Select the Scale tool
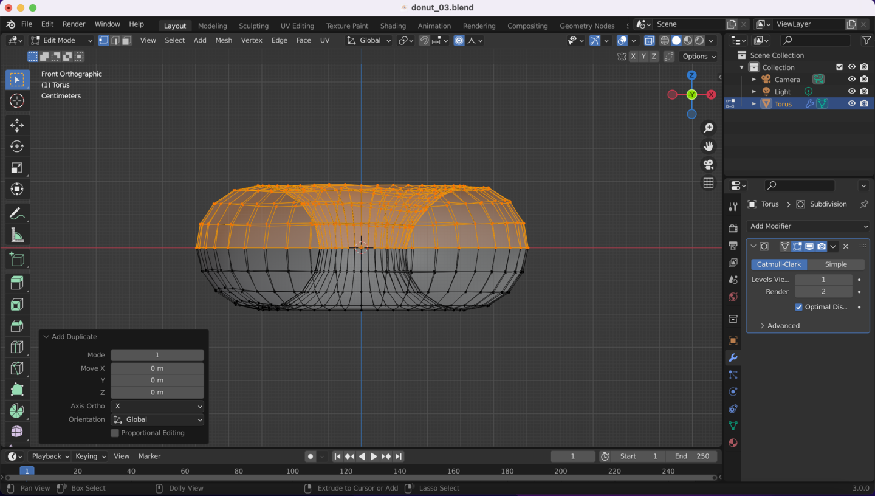Screen dimensions: 875x496 [17, 168]
